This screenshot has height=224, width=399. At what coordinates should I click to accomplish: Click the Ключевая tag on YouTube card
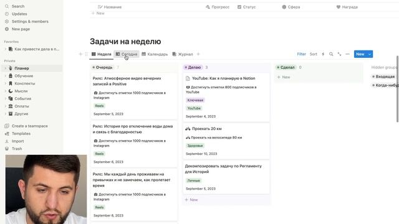click(x=195, y=100)
